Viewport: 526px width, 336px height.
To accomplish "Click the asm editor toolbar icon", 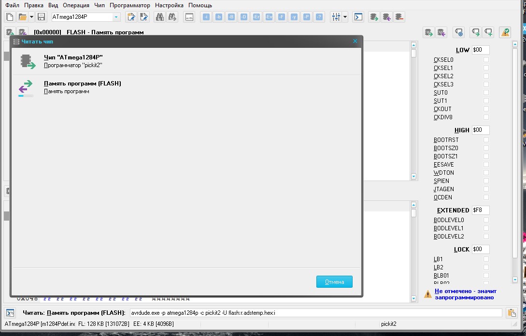I will pos(189,17).
